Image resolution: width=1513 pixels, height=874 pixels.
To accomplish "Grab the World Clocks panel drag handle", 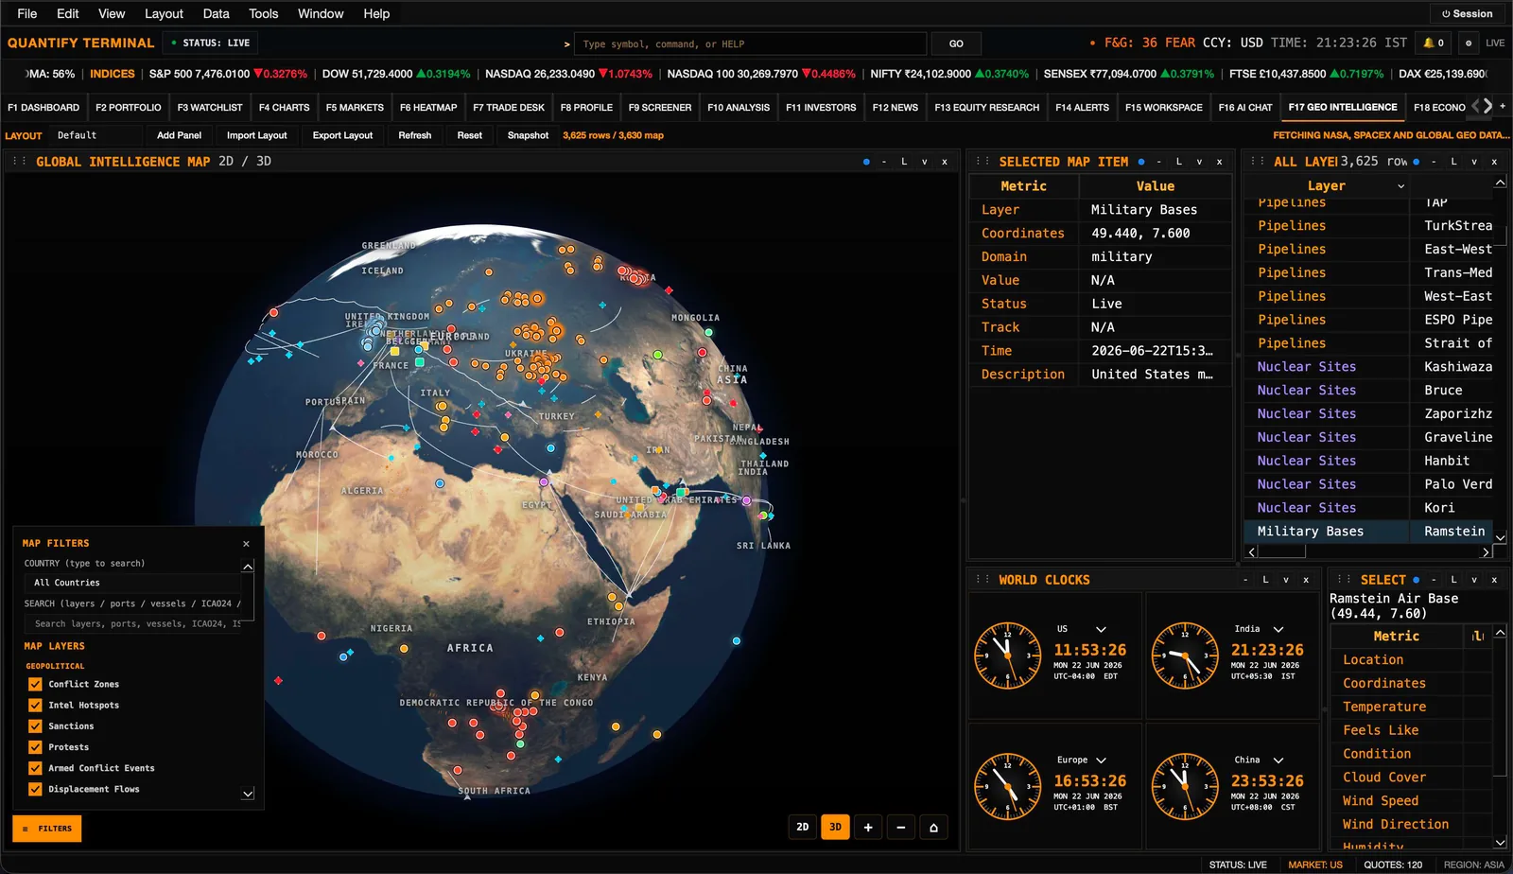I will coord(983,580).
